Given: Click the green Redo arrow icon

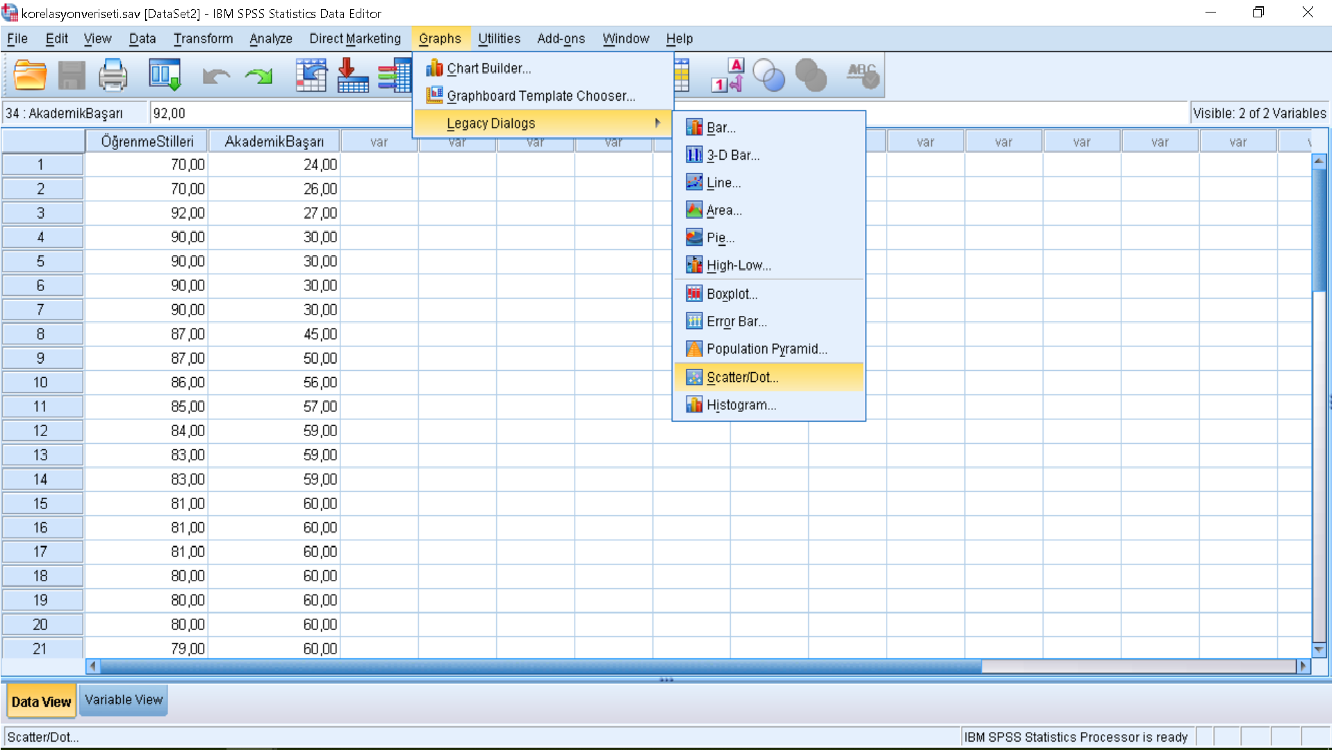Looking at the screenshot, I should tap(259, 75).
